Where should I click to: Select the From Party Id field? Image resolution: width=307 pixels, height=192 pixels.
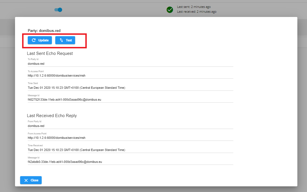130,126
